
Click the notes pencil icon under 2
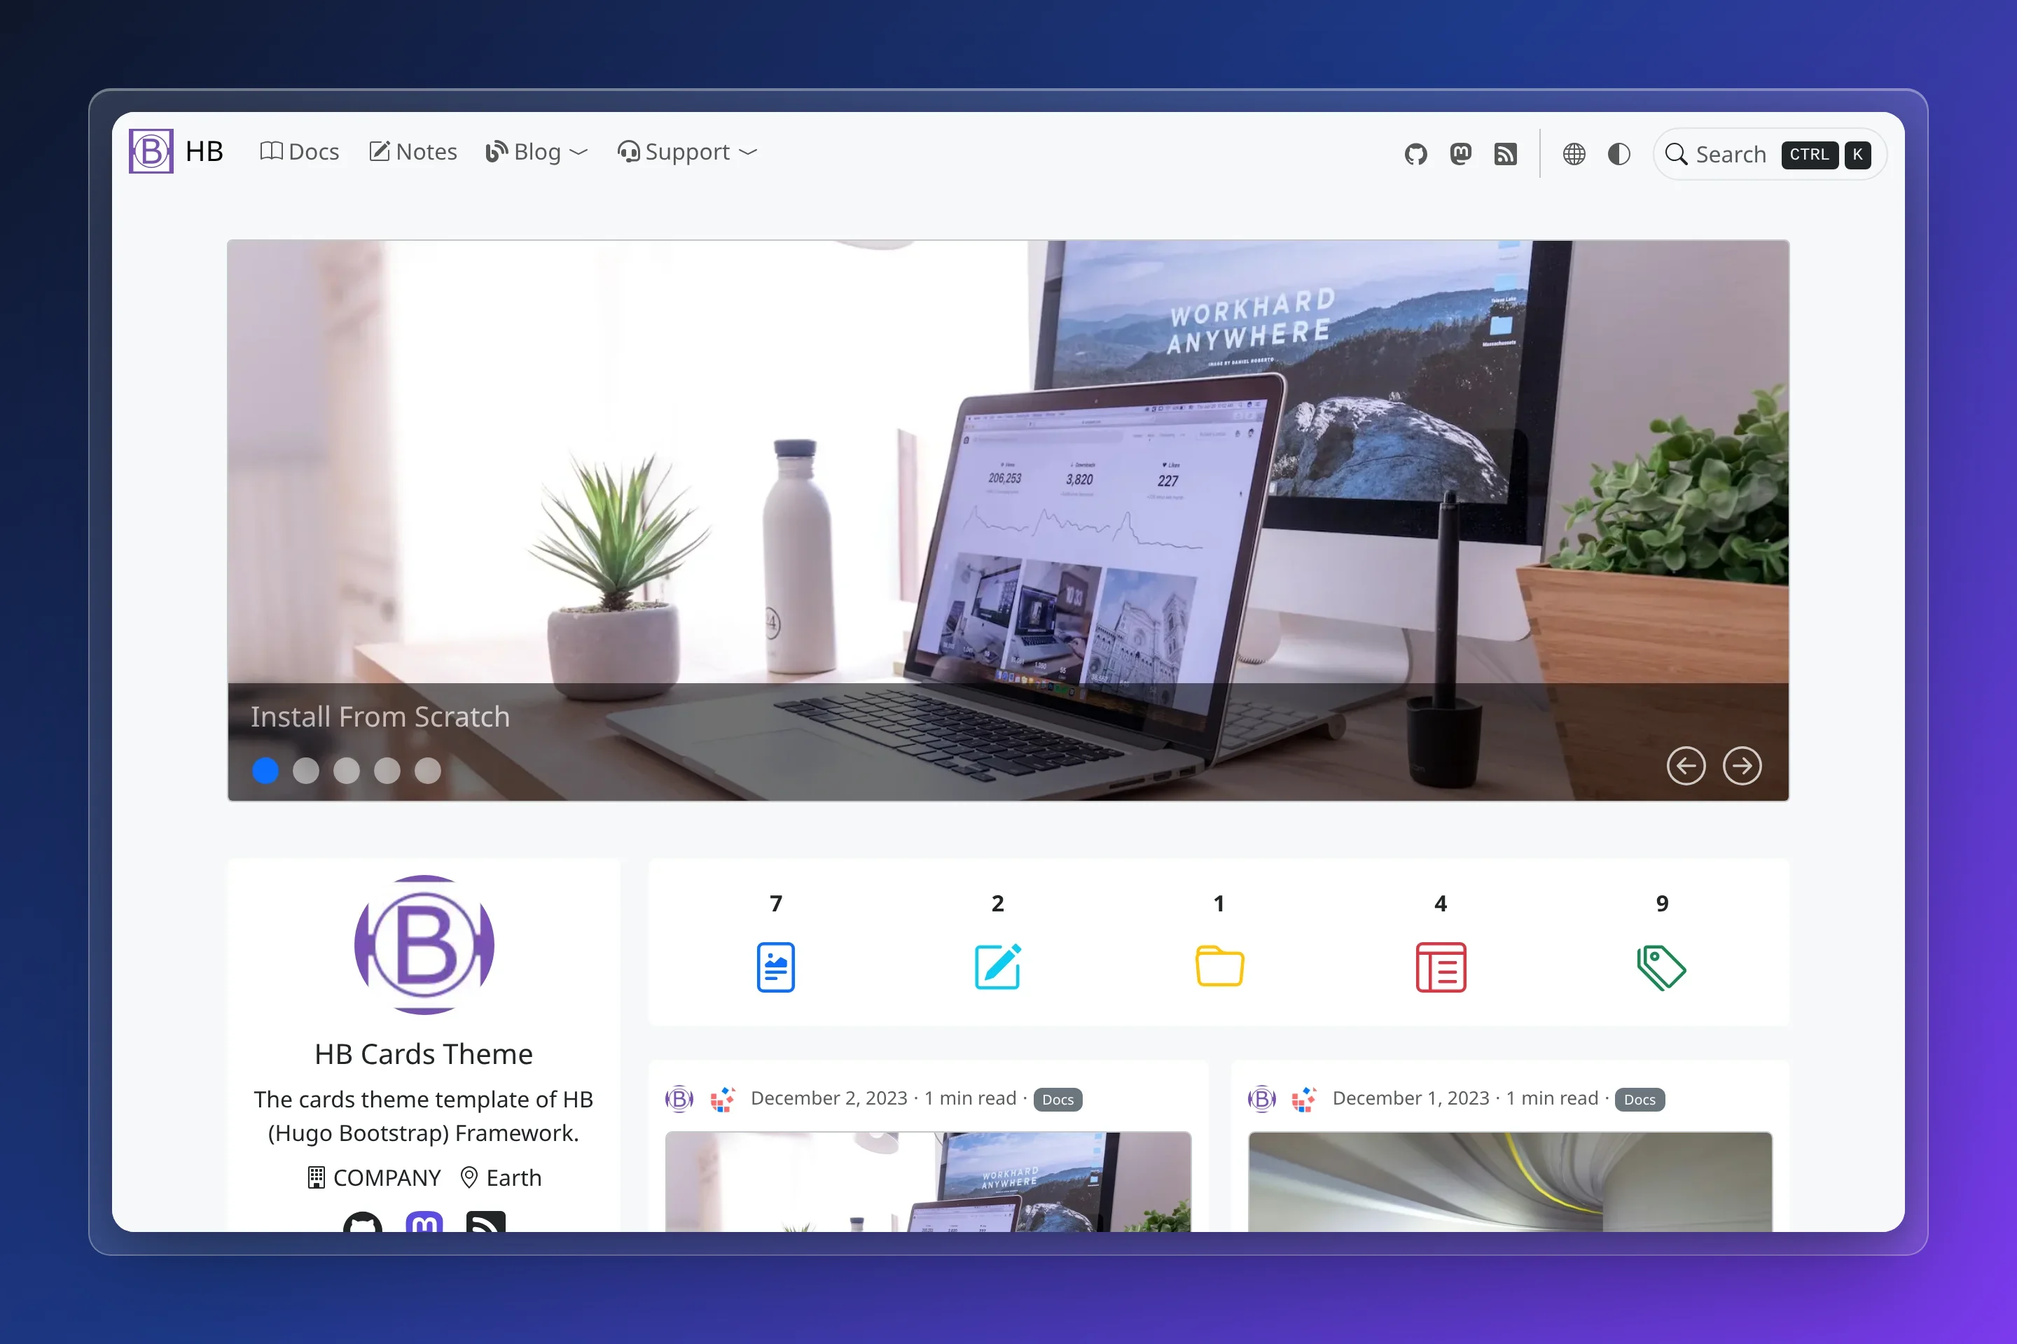997,967
